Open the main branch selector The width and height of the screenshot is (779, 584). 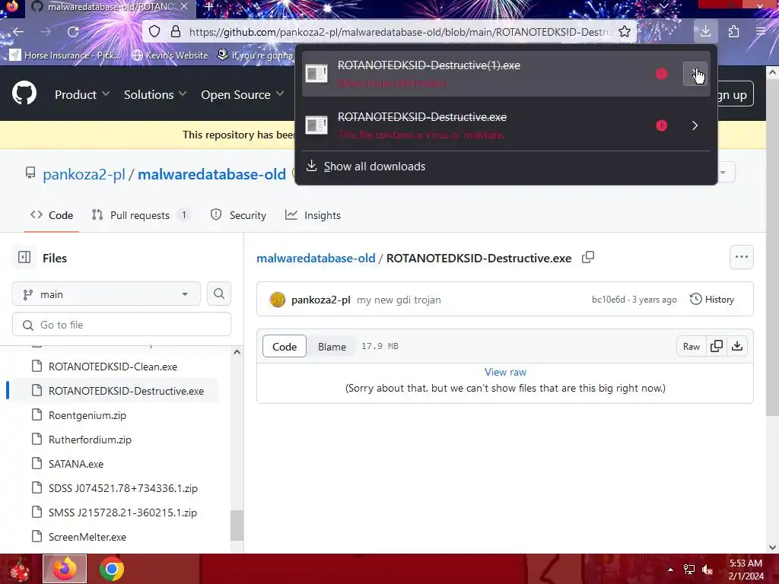(x=107, y=294)
